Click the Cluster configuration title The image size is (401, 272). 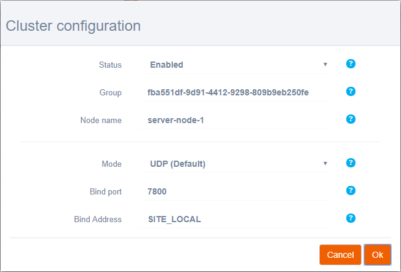coord(73,26)
